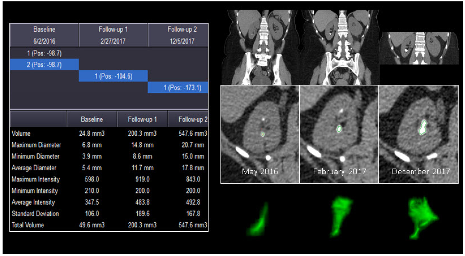
Task: Select the highlighted finding 2 (Pos: -98.7)
Action: (x=44, y=65)
